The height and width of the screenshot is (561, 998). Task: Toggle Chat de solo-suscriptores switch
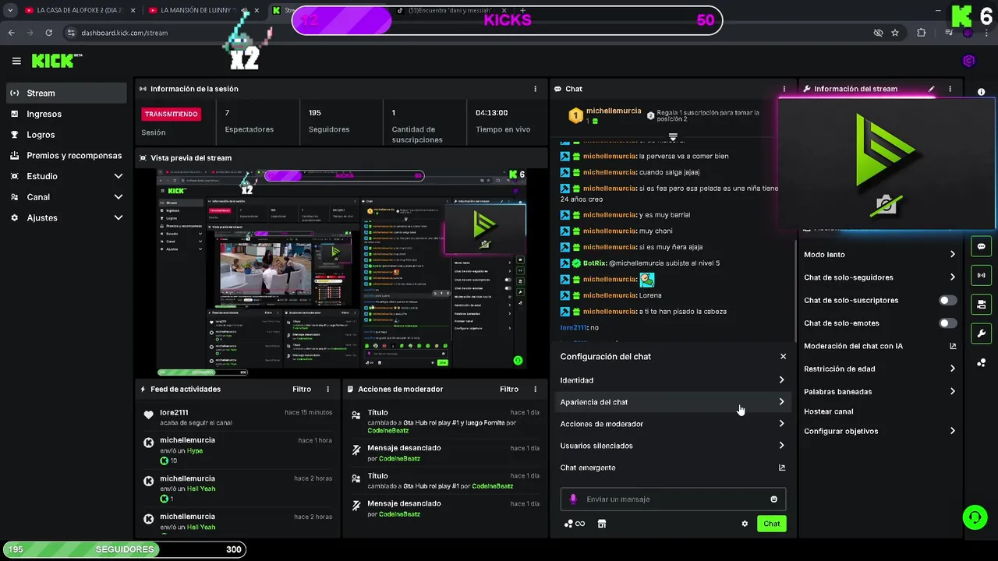[948, 300]
